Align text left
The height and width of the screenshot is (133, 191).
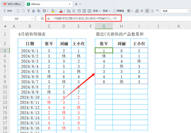142,11
